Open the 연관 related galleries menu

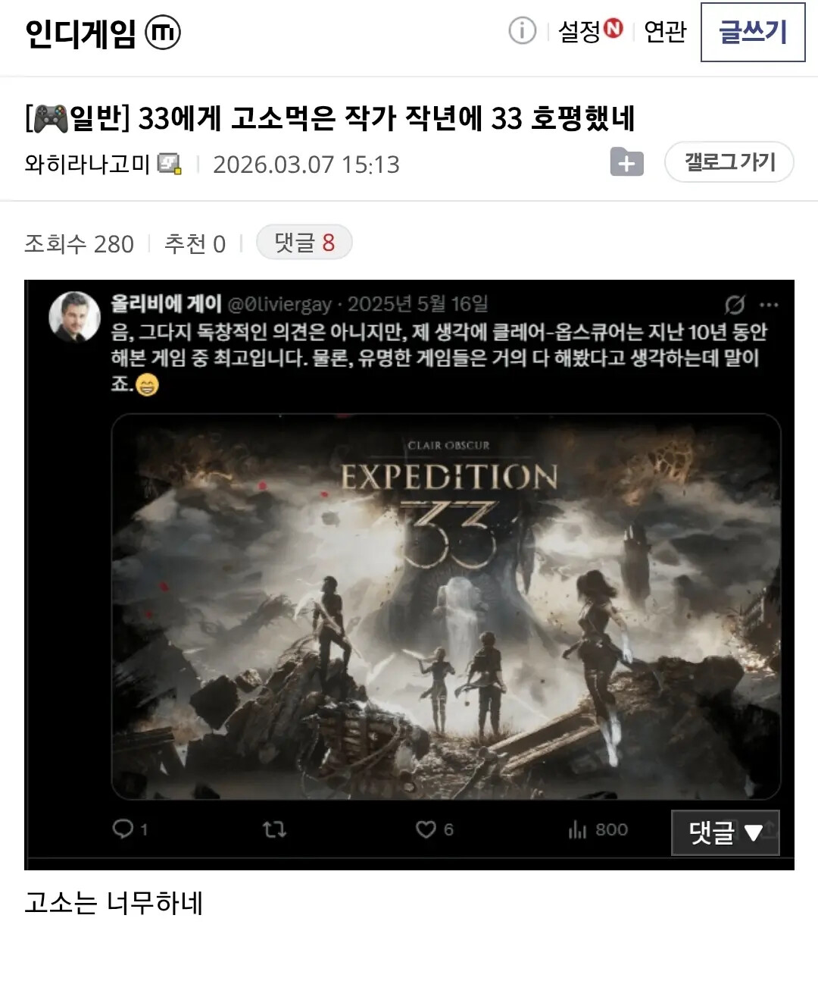(x=665, y=31)
